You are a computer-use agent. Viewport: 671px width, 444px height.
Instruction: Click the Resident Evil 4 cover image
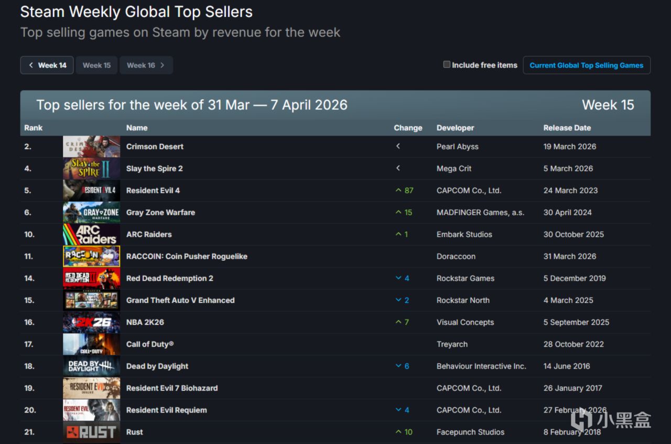point(91,191)
